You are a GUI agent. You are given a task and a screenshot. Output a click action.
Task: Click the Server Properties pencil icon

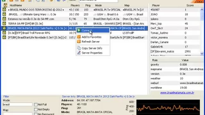[x=79, y=53]
